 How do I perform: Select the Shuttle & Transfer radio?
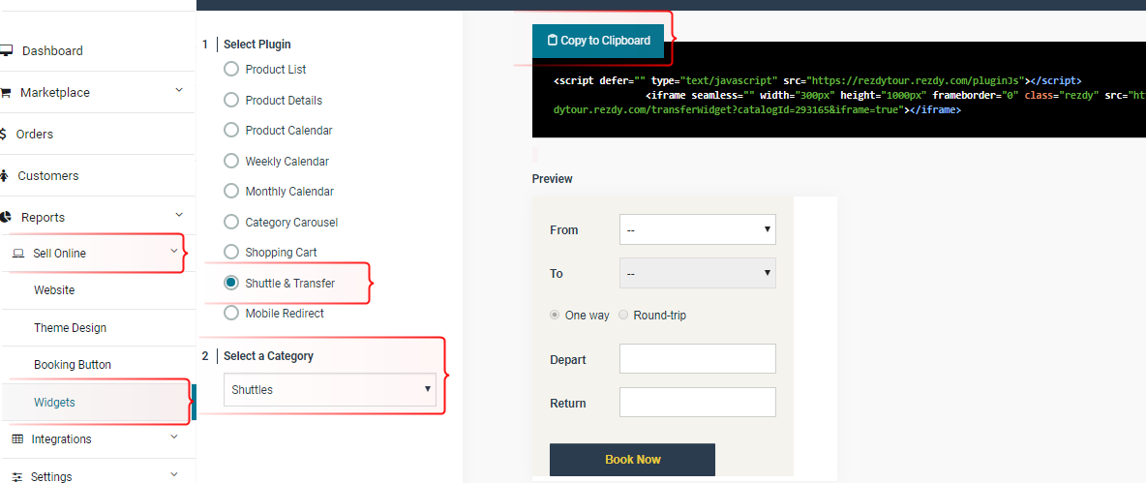231,283
